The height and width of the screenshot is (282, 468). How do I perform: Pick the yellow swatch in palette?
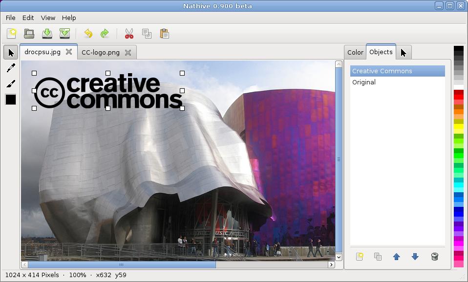coord(459,126)
